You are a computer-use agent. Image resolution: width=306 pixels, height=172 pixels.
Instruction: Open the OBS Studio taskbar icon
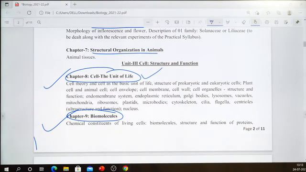click(113, 168)
